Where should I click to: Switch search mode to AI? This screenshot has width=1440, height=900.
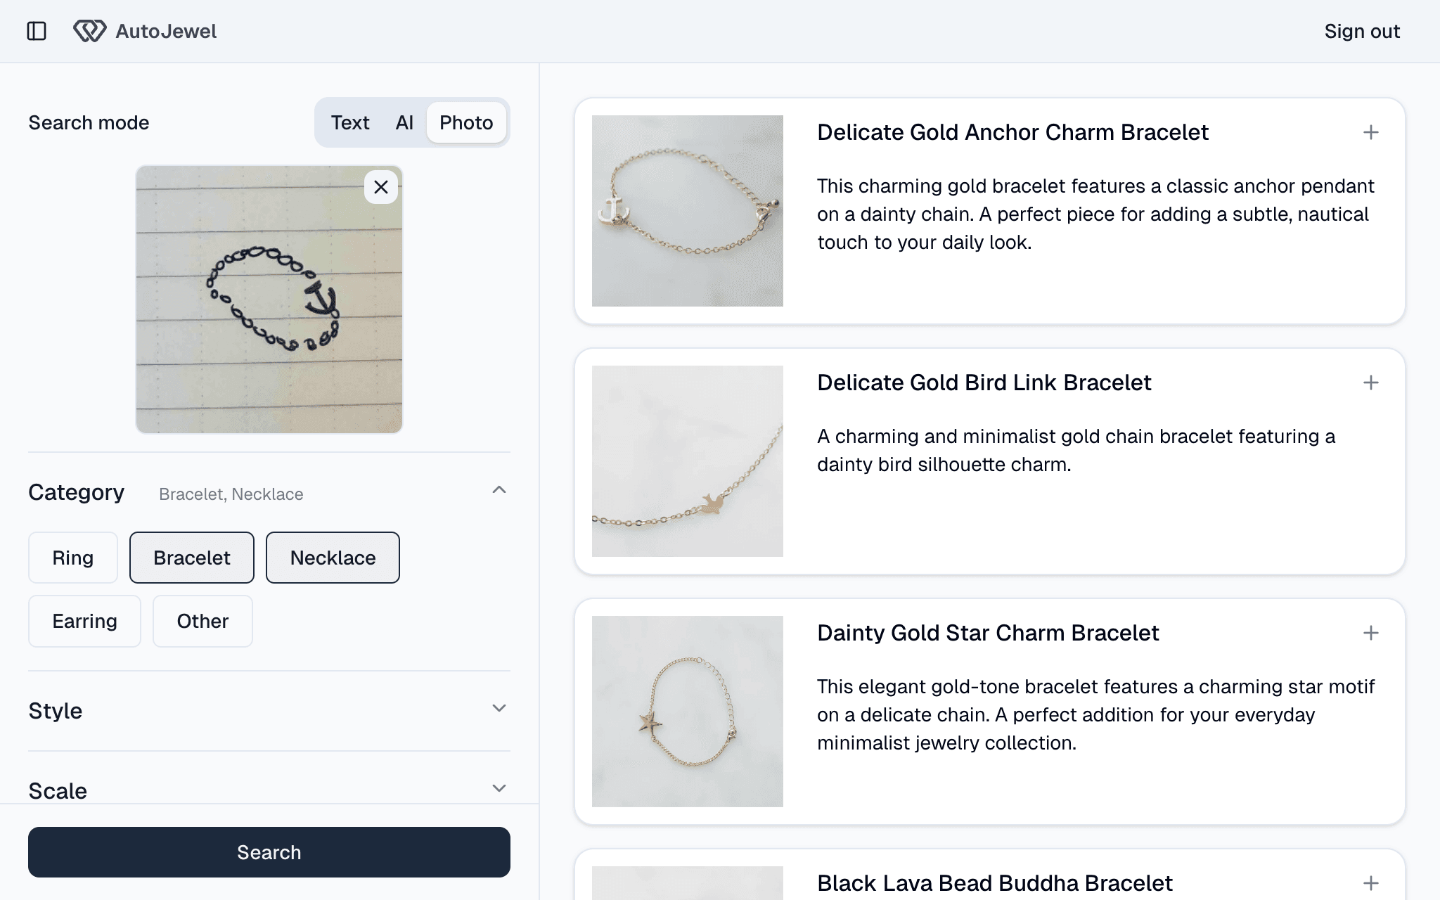(404, 122)
